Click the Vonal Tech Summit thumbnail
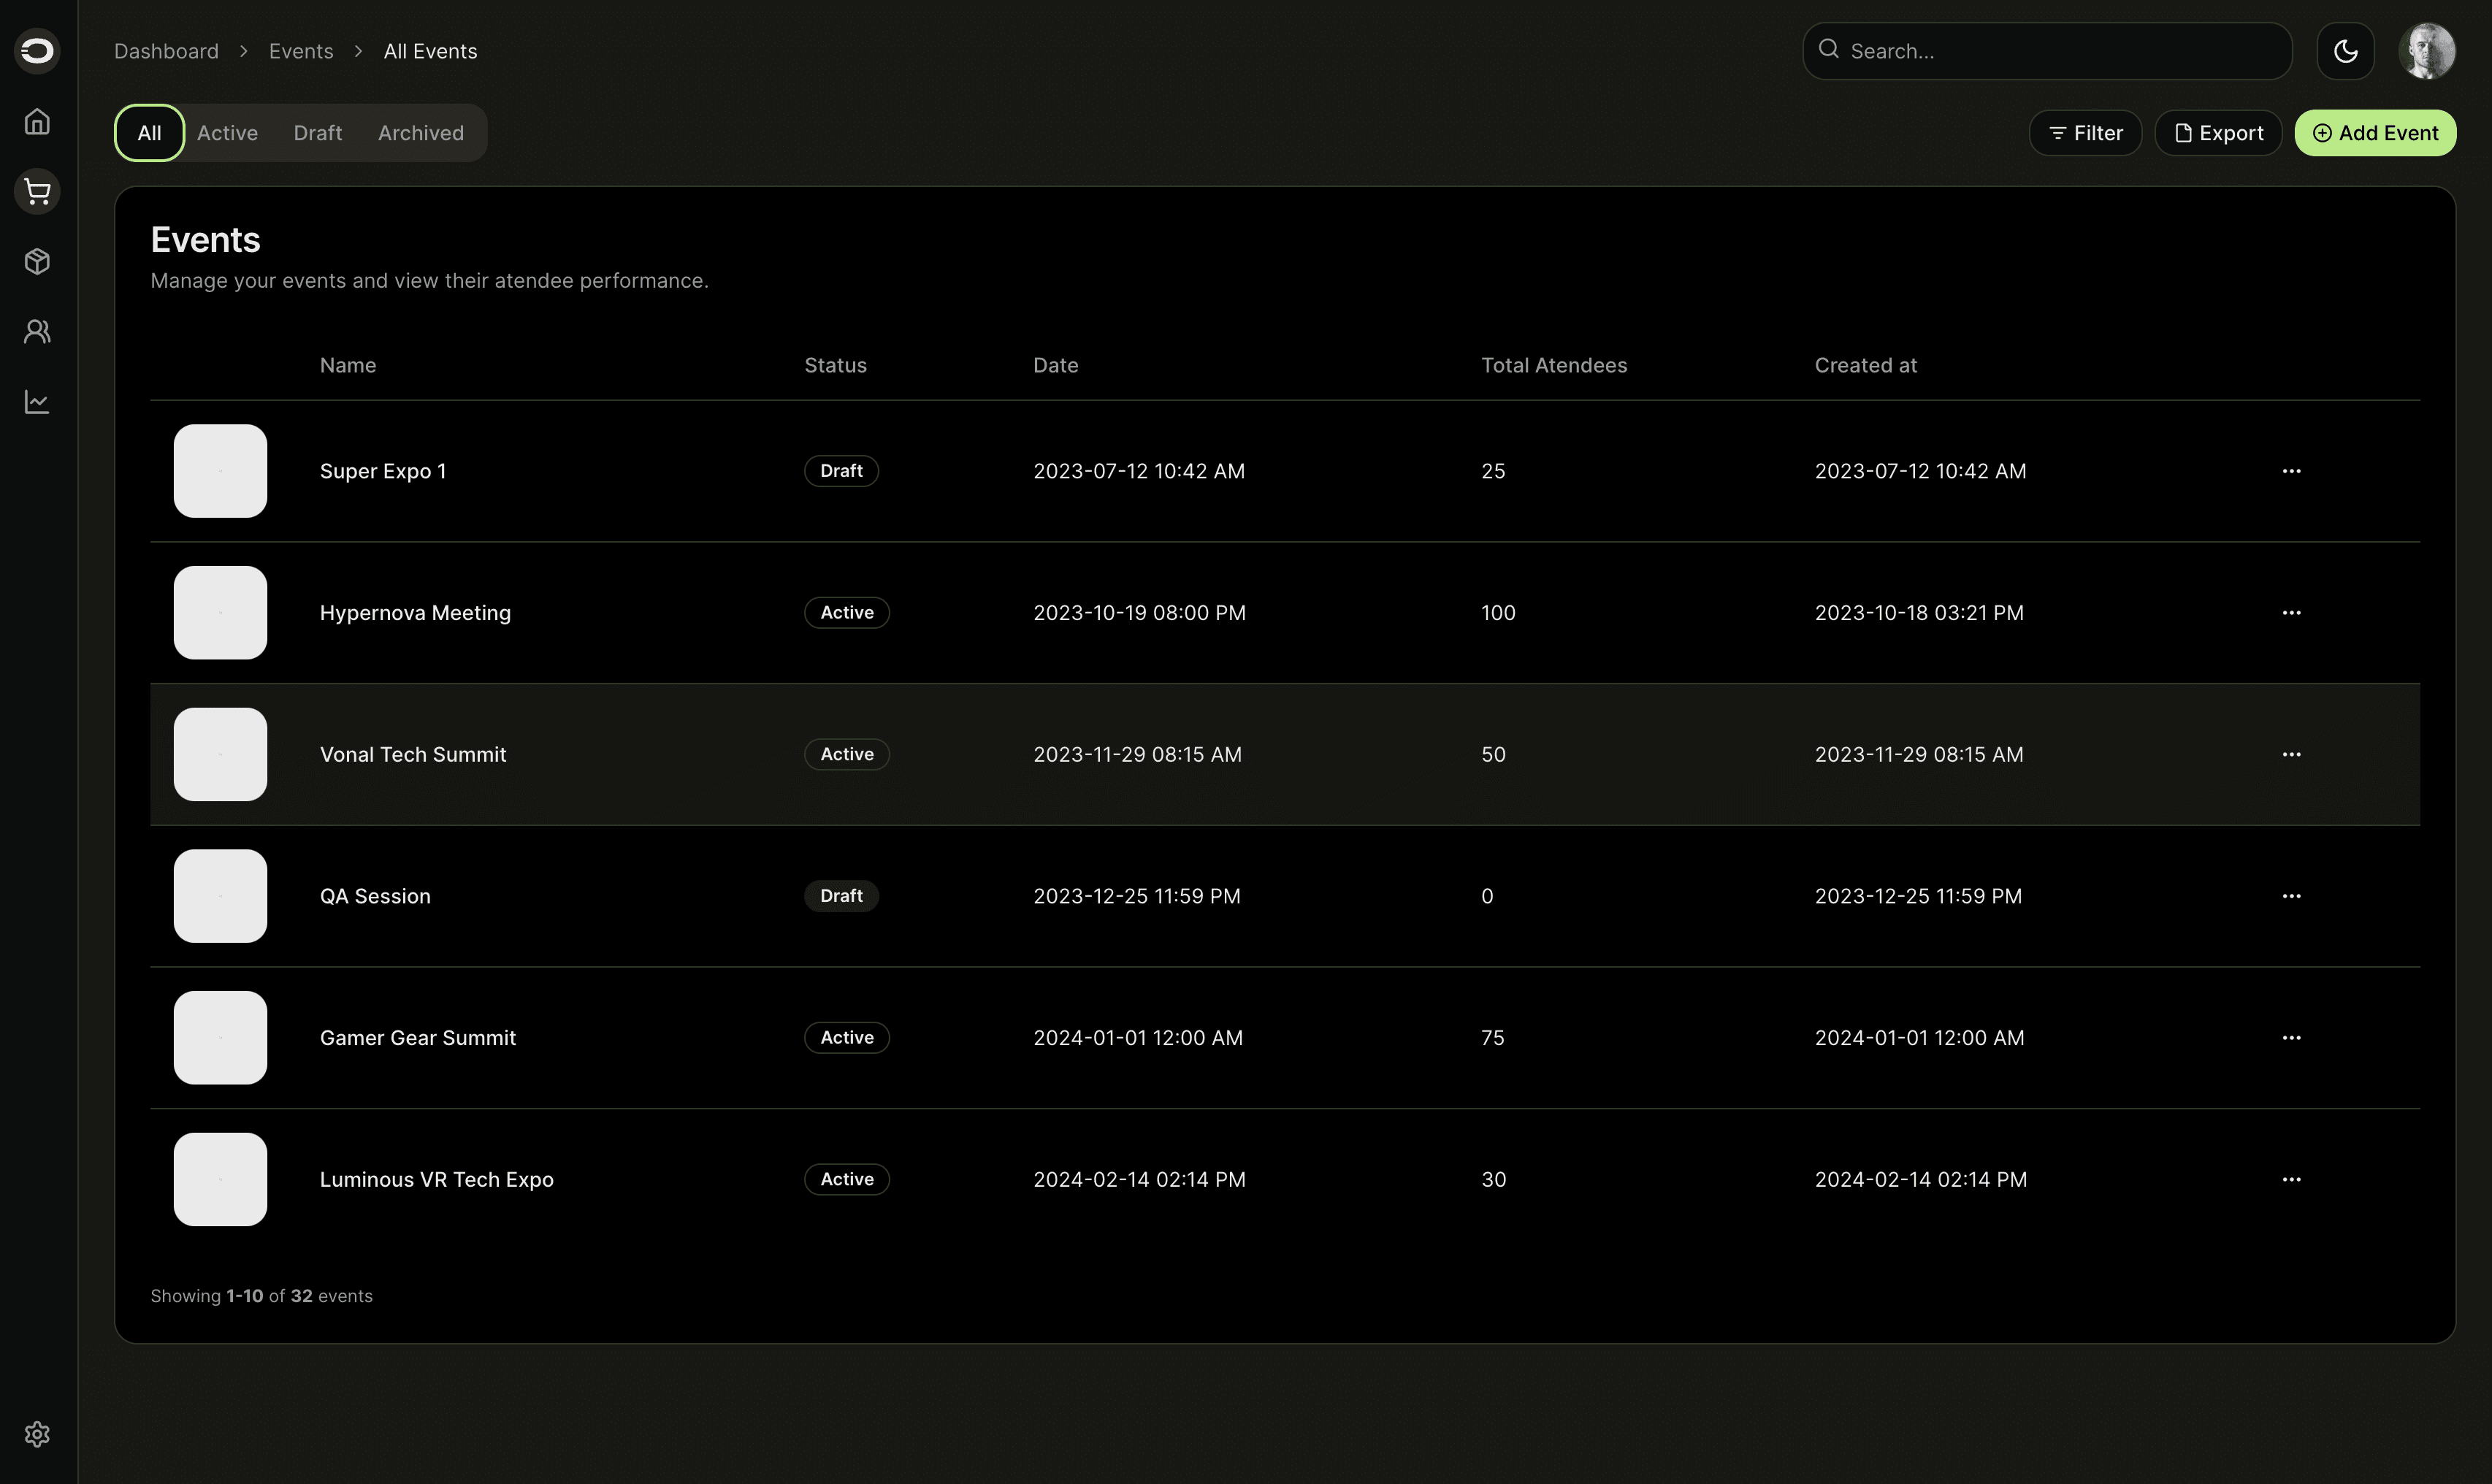 (x=220, y=755)
